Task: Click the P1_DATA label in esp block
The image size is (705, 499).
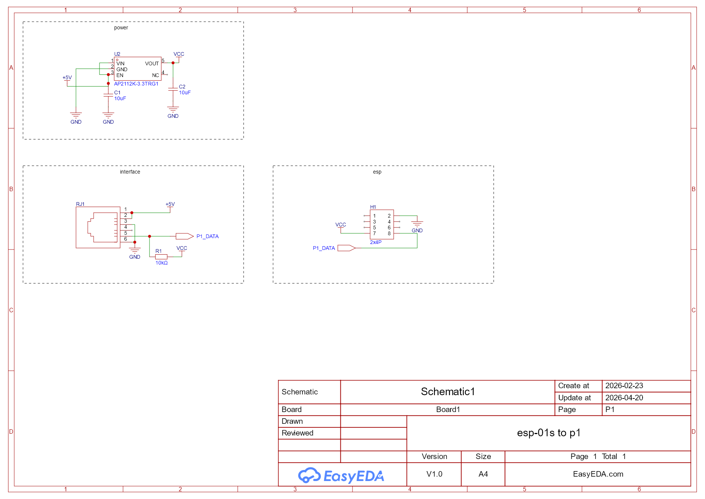Action: pyautogui.click(x=324, y=248)
